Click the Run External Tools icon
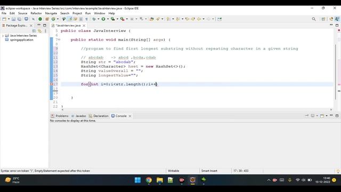Image resolution: width=341 pixels, height=192 pixels. point(122,19)
